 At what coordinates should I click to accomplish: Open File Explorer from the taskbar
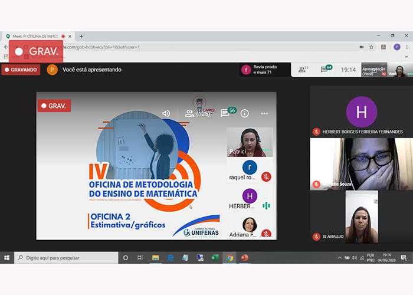click(155, 258)
